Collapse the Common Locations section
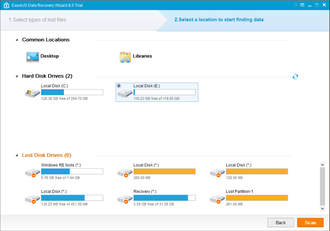This screenshot has height=231, width=330. (17, 40)
